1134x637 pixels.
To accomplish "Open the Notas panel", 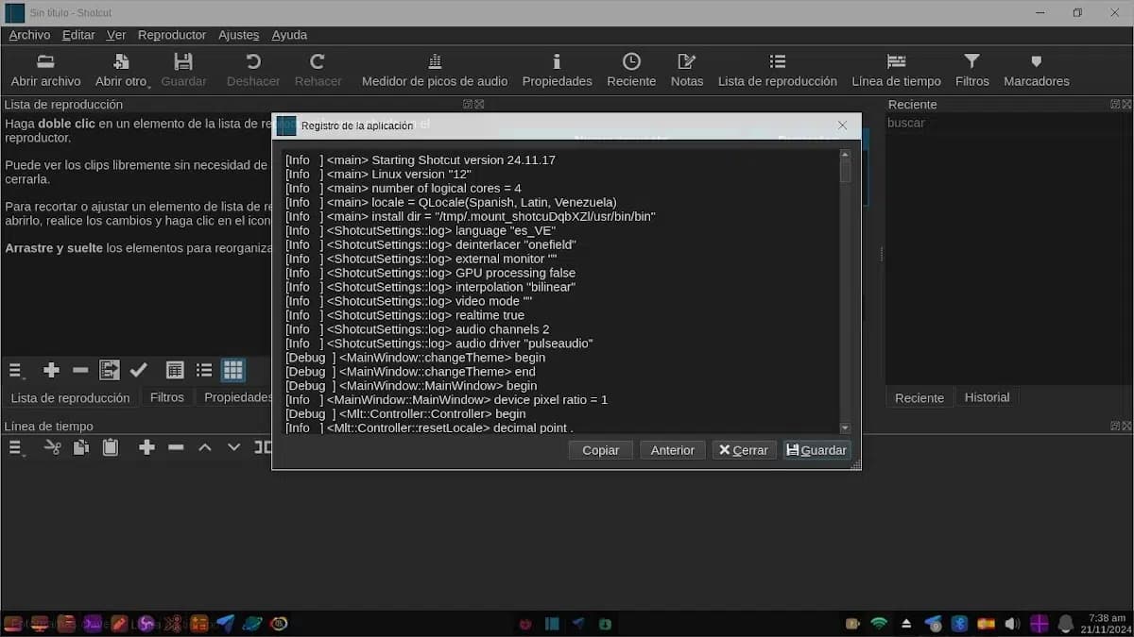I will [x=687, y=71].
